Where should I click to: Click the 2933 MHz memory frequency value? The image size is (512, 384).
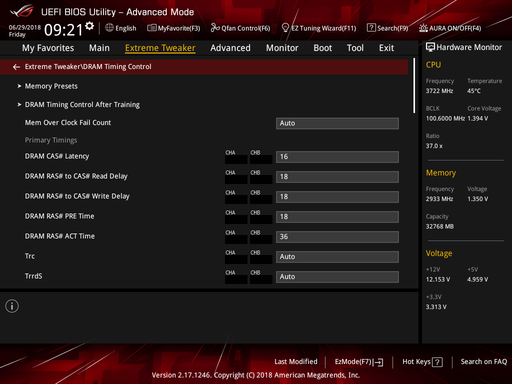point(439,199)
